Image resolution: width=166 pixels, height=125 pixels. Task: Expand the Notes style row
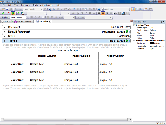pos(4,36)
